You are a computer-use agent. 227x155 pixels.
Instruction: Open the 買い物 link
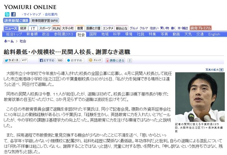click(165, 28)
